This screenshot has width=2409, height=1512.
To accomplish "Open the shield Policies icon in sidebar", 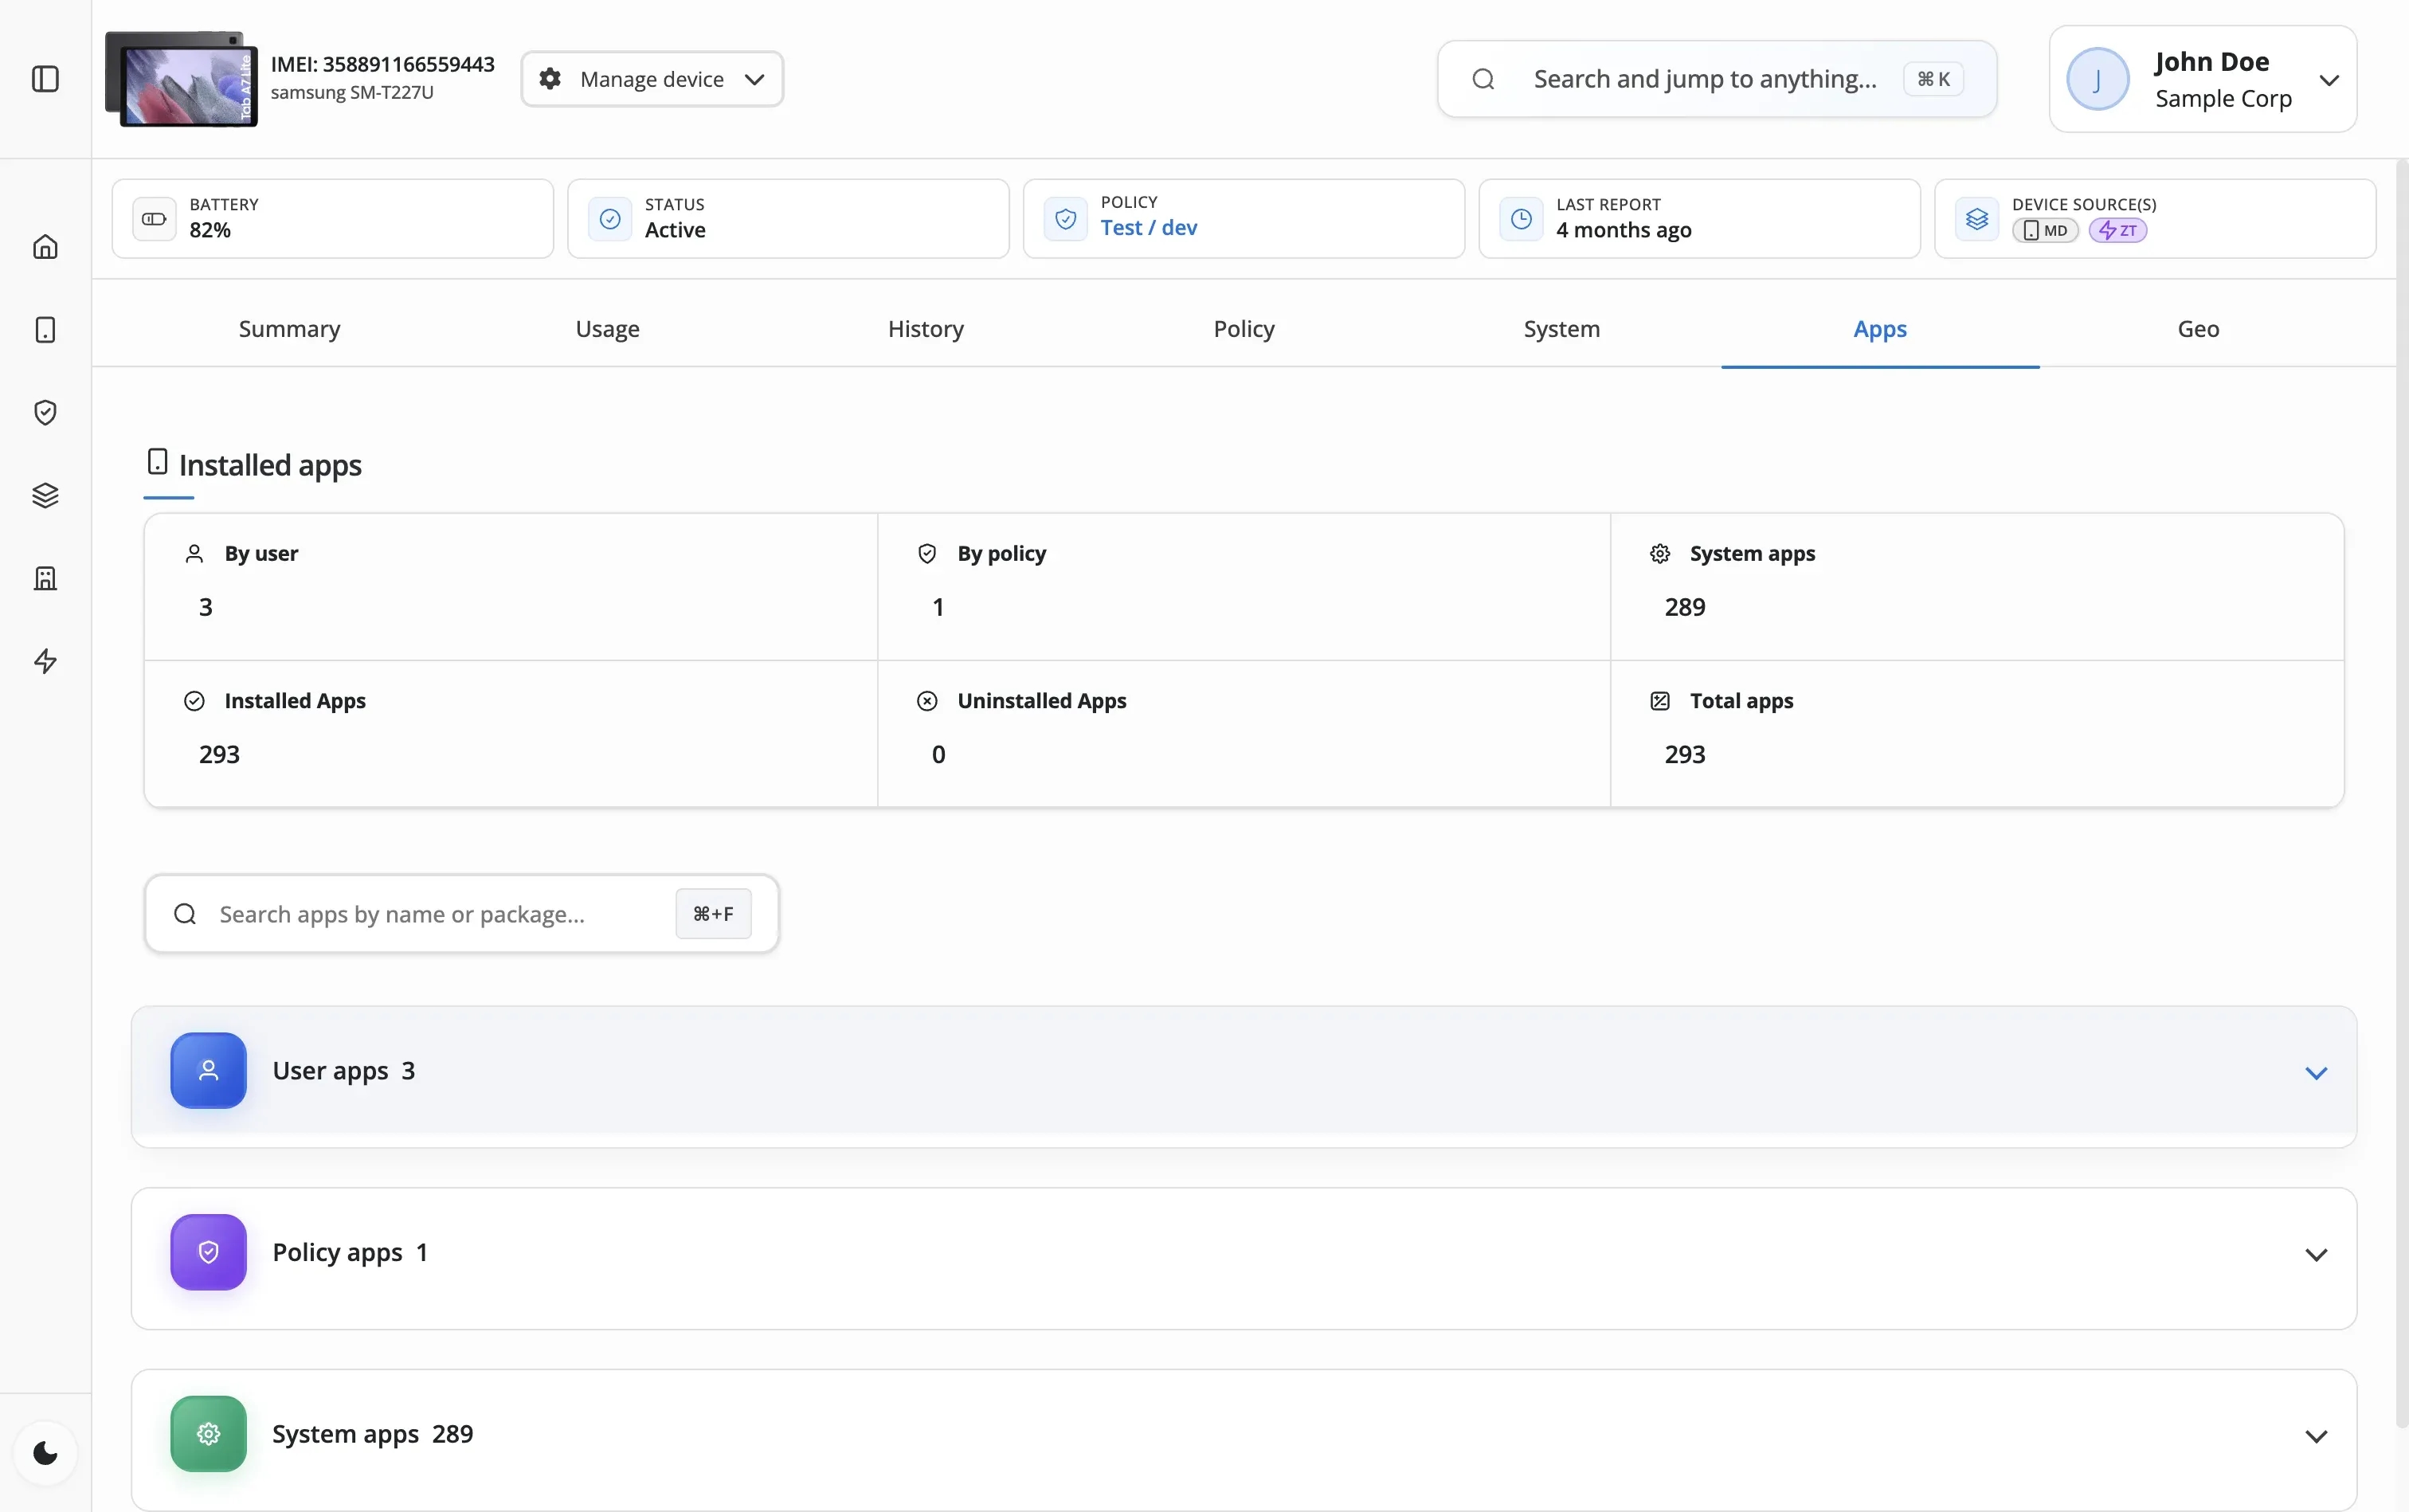I will [x=45, y=412].
